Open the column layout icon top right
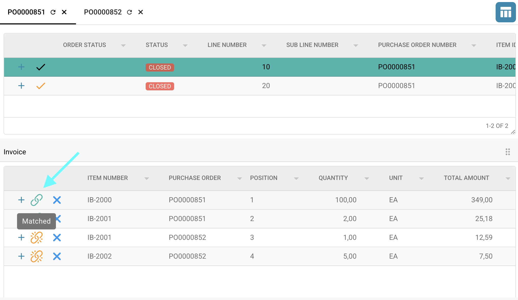The height and width of the screenshot is (300, 518). point(506,12)
